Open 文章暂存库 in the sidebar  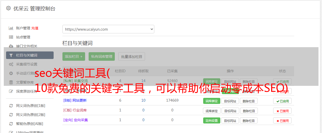click(x=25, y=82)
